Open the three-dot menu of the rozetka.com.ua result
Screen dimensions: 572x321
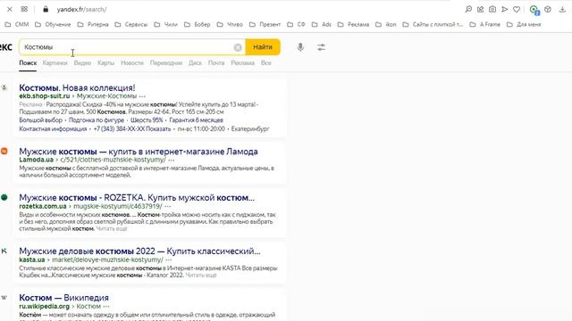point(167,206)
